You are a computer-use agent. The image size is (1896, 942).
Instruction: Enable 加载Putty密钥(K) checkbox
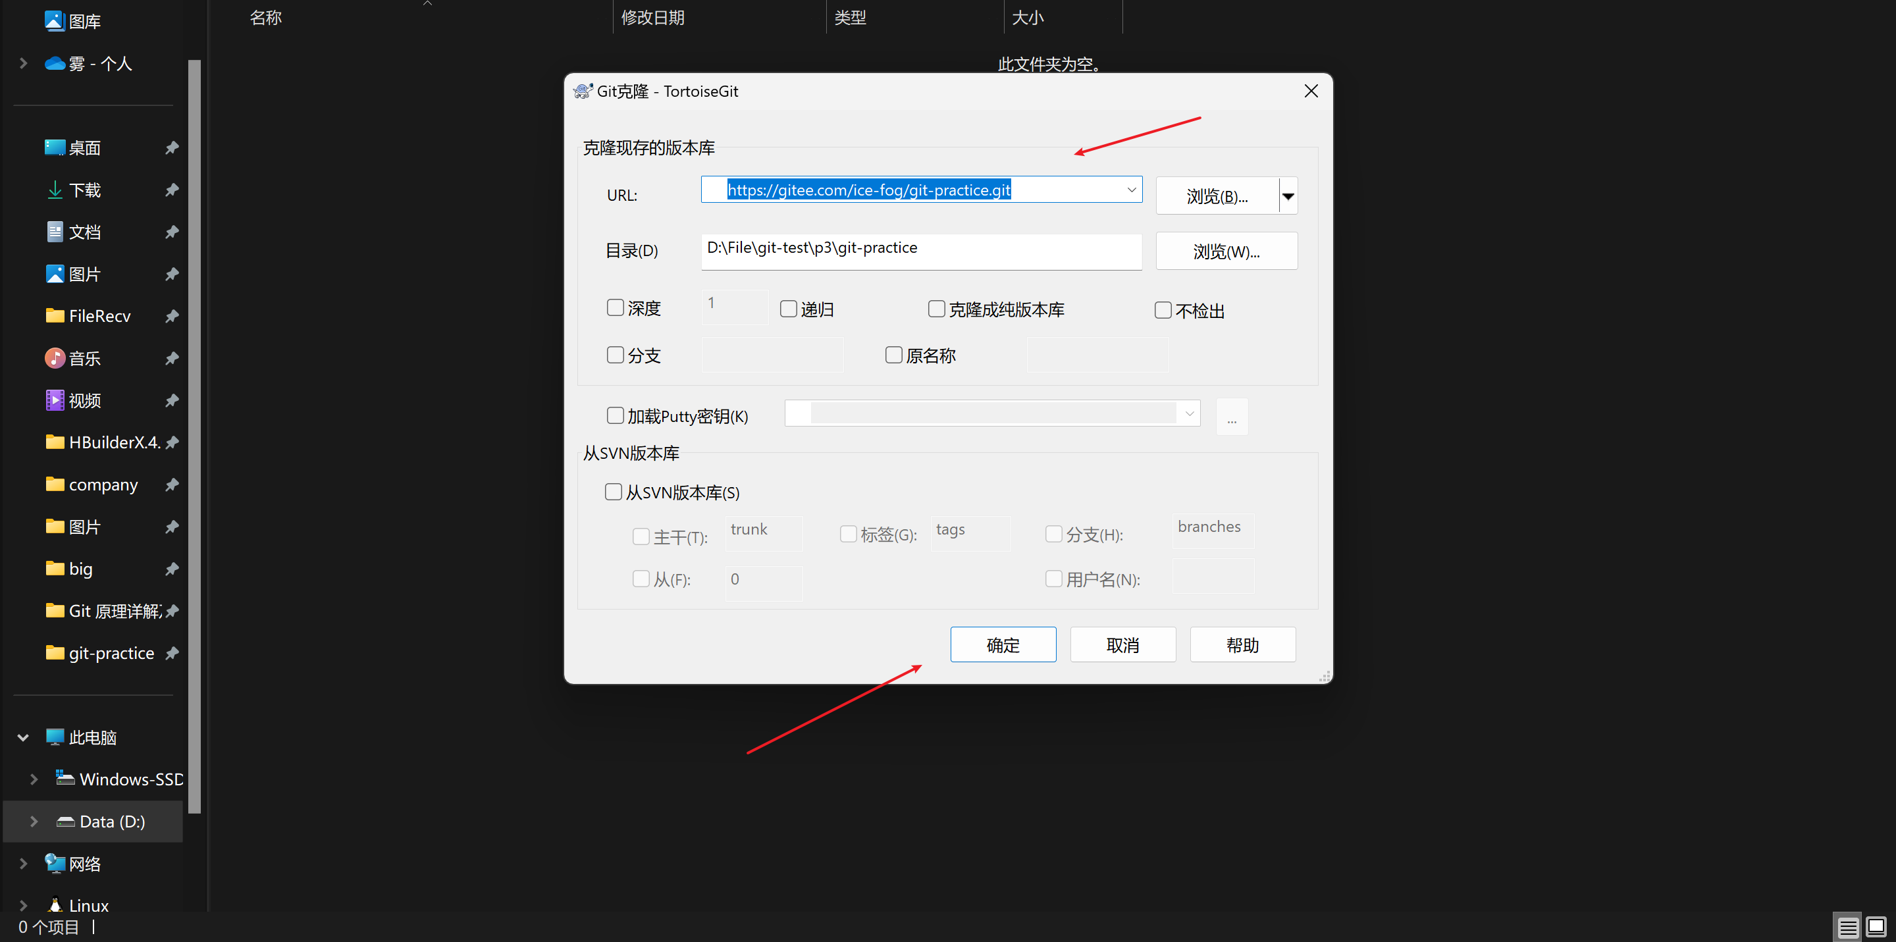(x=616, y=416)
